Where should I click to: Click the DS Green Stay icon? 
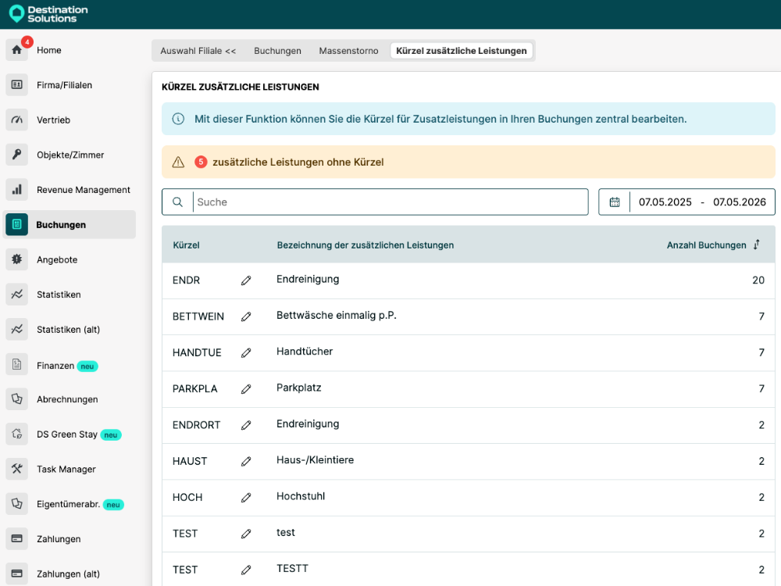pos(17,434)
